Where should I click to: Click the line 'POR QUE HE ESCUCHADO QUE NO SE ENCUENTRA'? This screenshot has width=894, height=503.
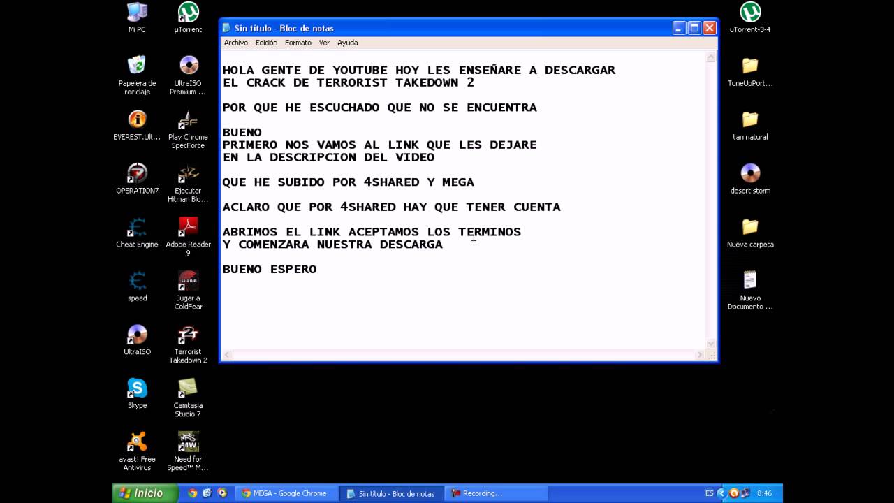(x=379, y=108)
